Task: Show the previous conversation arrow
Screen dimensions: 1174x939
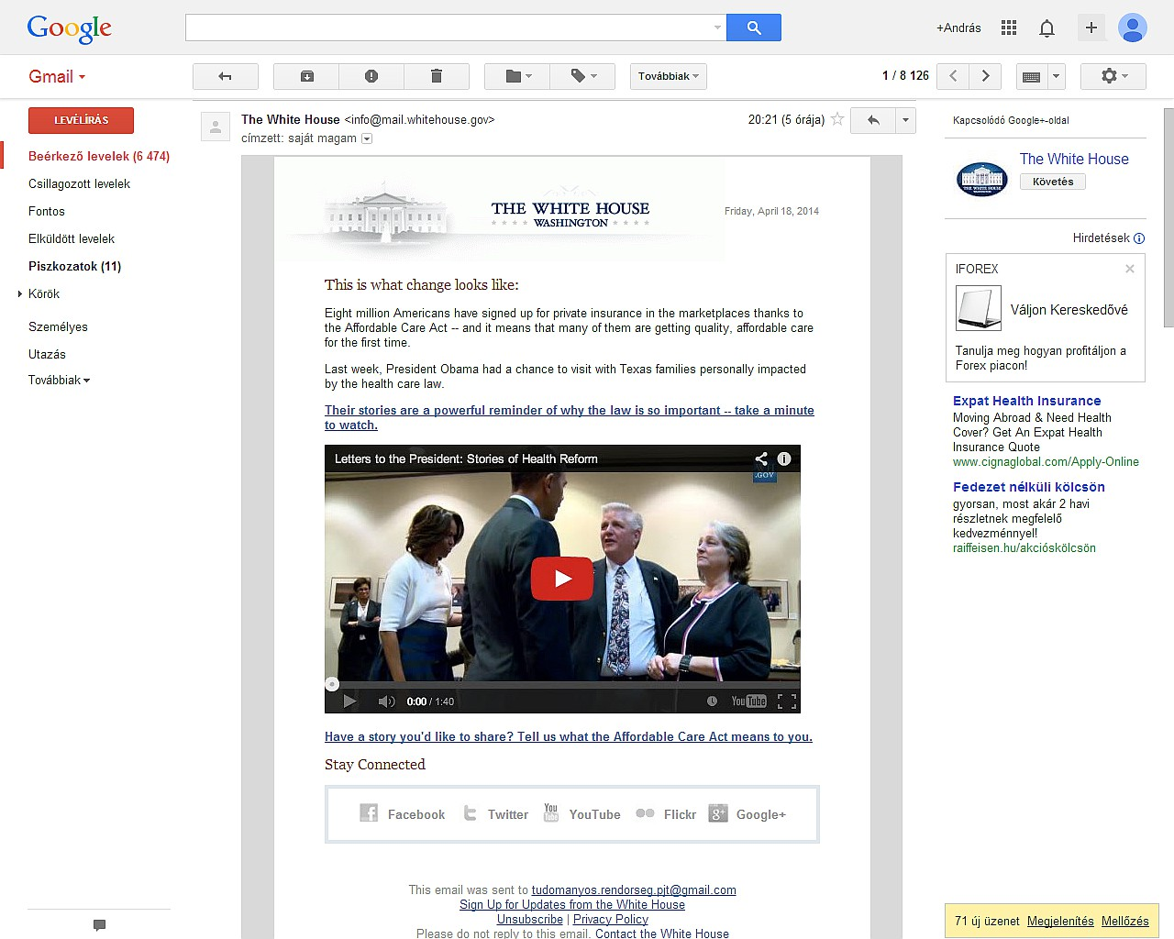Action: [x=953, y=76]
